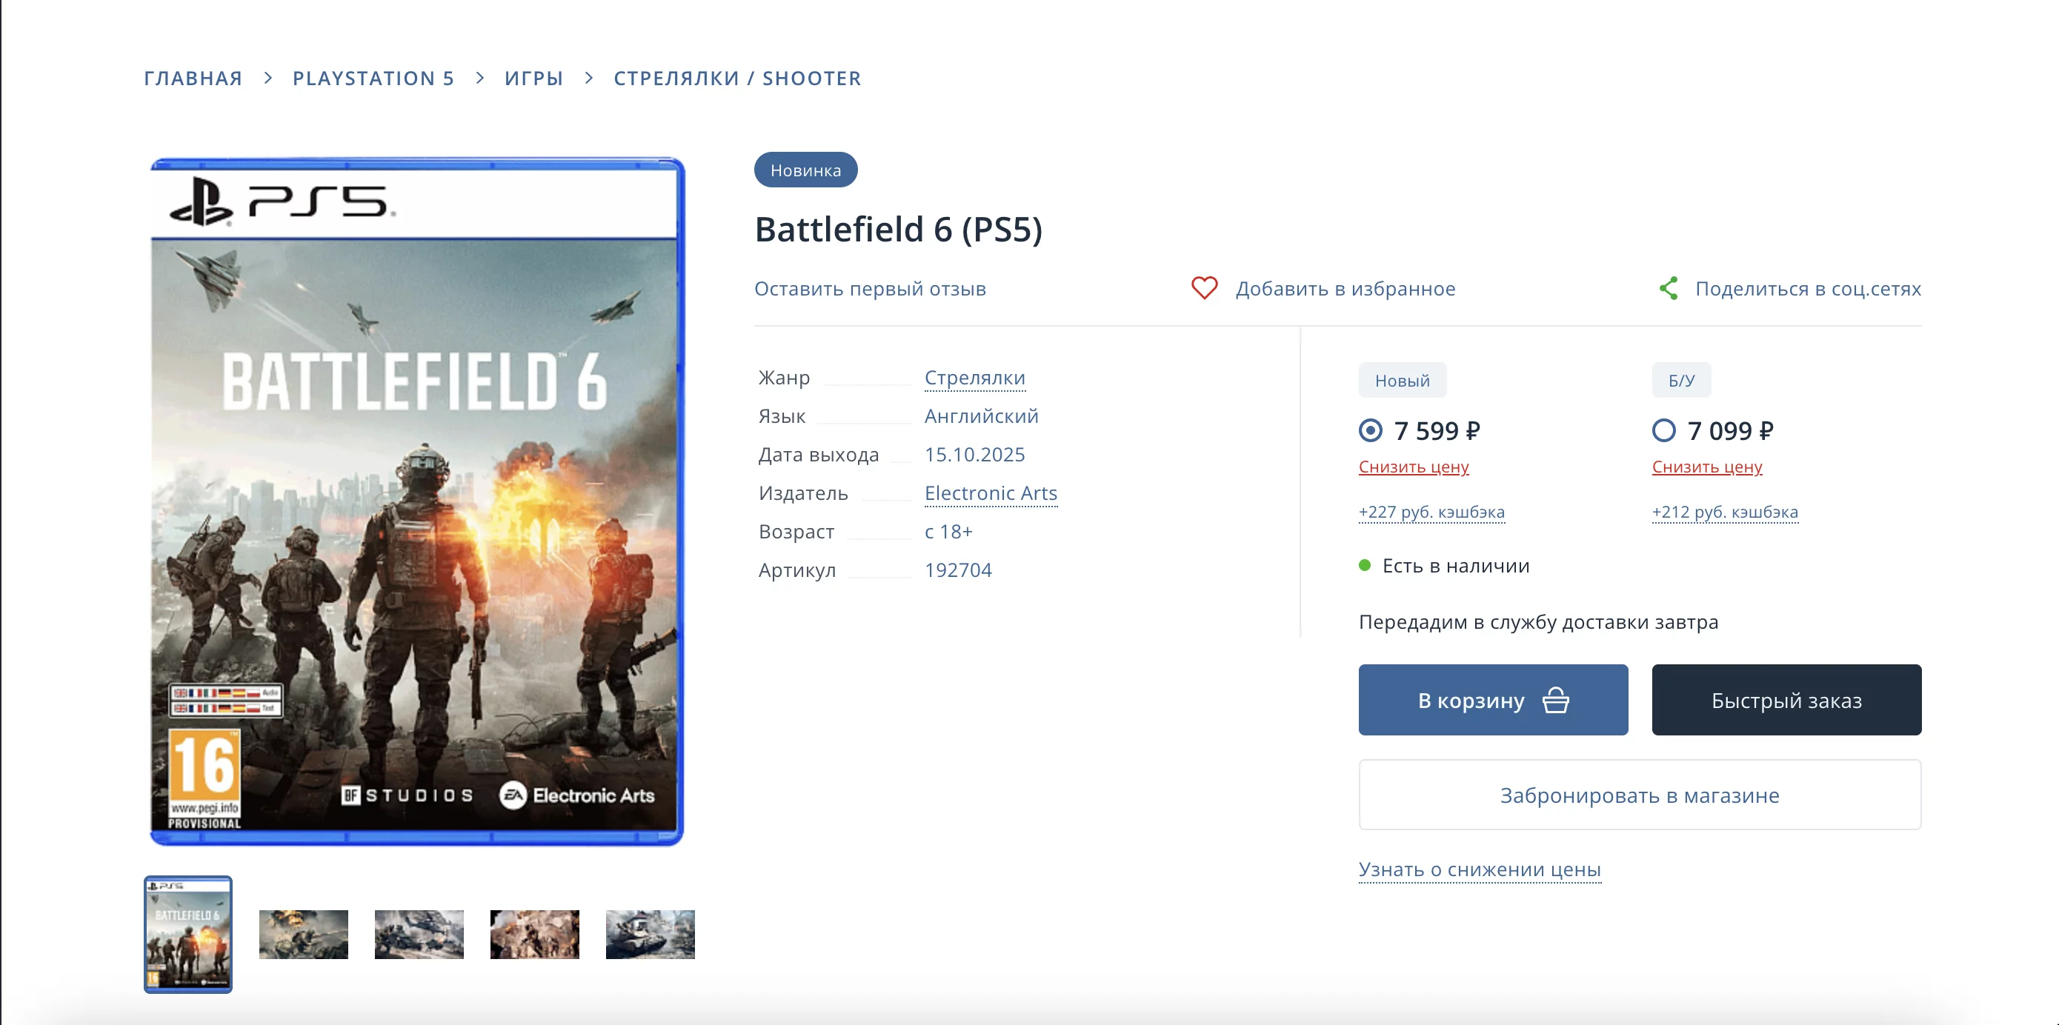Image resolution: width=2059 pixels, height=1025 pixels.
Task: Click the basket icon in cart button
Action: 1555,701
